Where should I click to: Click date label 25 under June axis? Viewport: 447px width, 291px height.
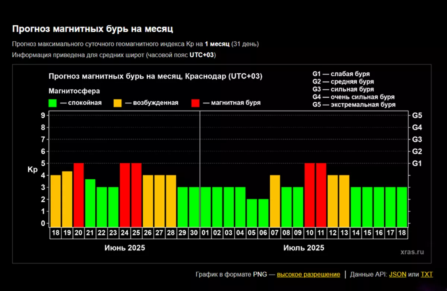(136, 233)
